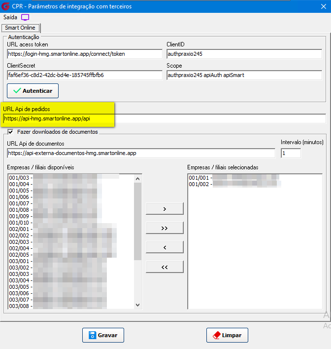
Task: Focus the ClientSecret input field
Action: click(85, 75)
